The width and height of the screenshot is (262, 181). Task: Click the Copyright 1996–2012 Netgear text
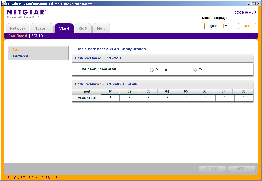(x=33, y=177)
